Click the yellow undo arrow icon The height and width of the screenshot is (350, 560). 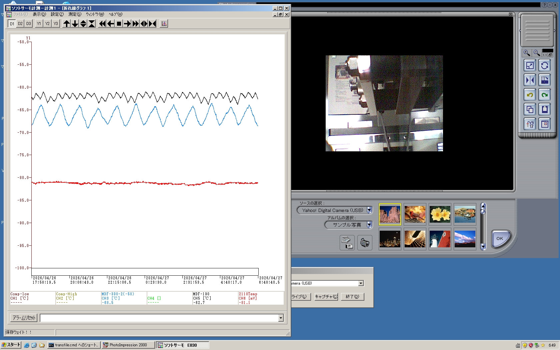pos(530,95)
